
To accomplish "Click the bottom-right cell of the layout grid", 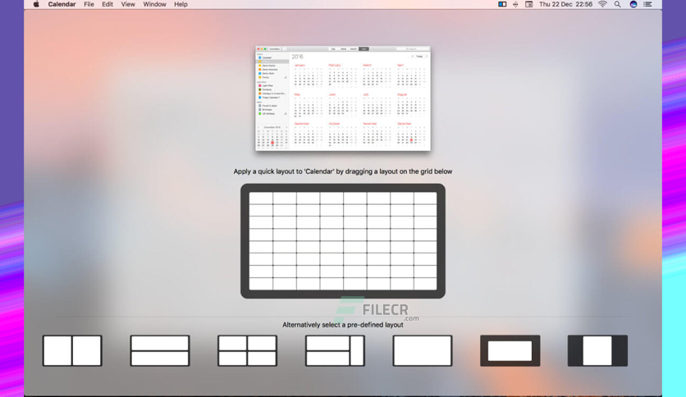I will [425, 283].
